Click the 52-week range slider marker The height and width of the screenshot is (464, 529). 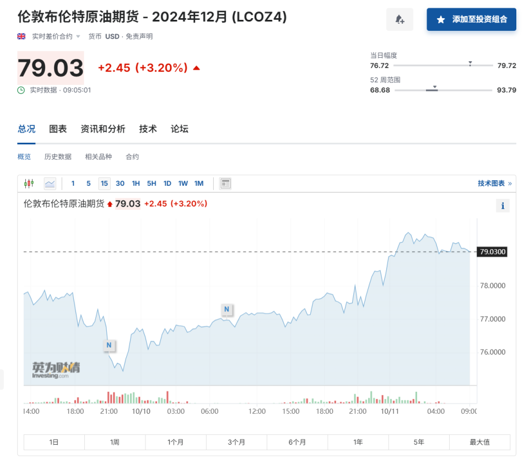[435, 87]
